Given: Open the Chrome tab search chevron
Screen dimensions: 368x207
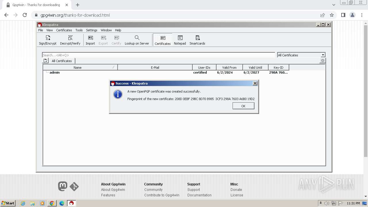Looking at the screenshot, I should [x=334, y=5].
